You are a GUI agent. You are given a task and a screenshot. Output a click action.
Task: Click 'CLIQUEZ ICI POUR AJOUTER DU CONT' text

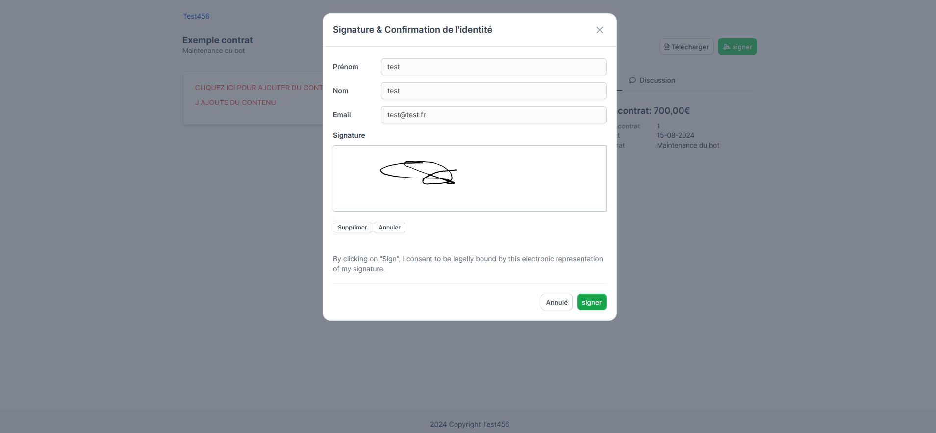(x=259, y=88)
